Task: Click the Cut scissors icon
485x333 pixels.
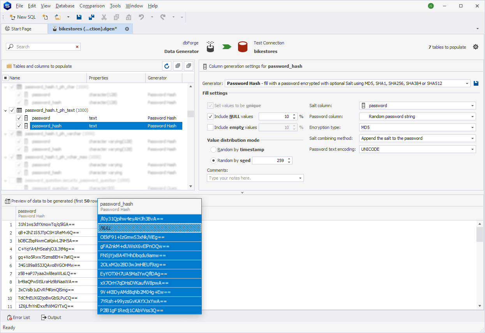Action: [104, 17]
